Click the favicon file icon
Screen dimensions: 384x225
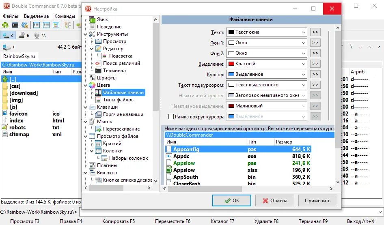(5, 114)
